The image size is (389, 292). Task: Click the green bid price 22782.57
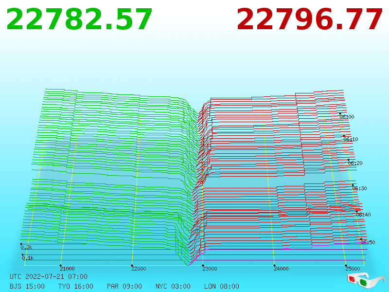(x=79, y=19)
